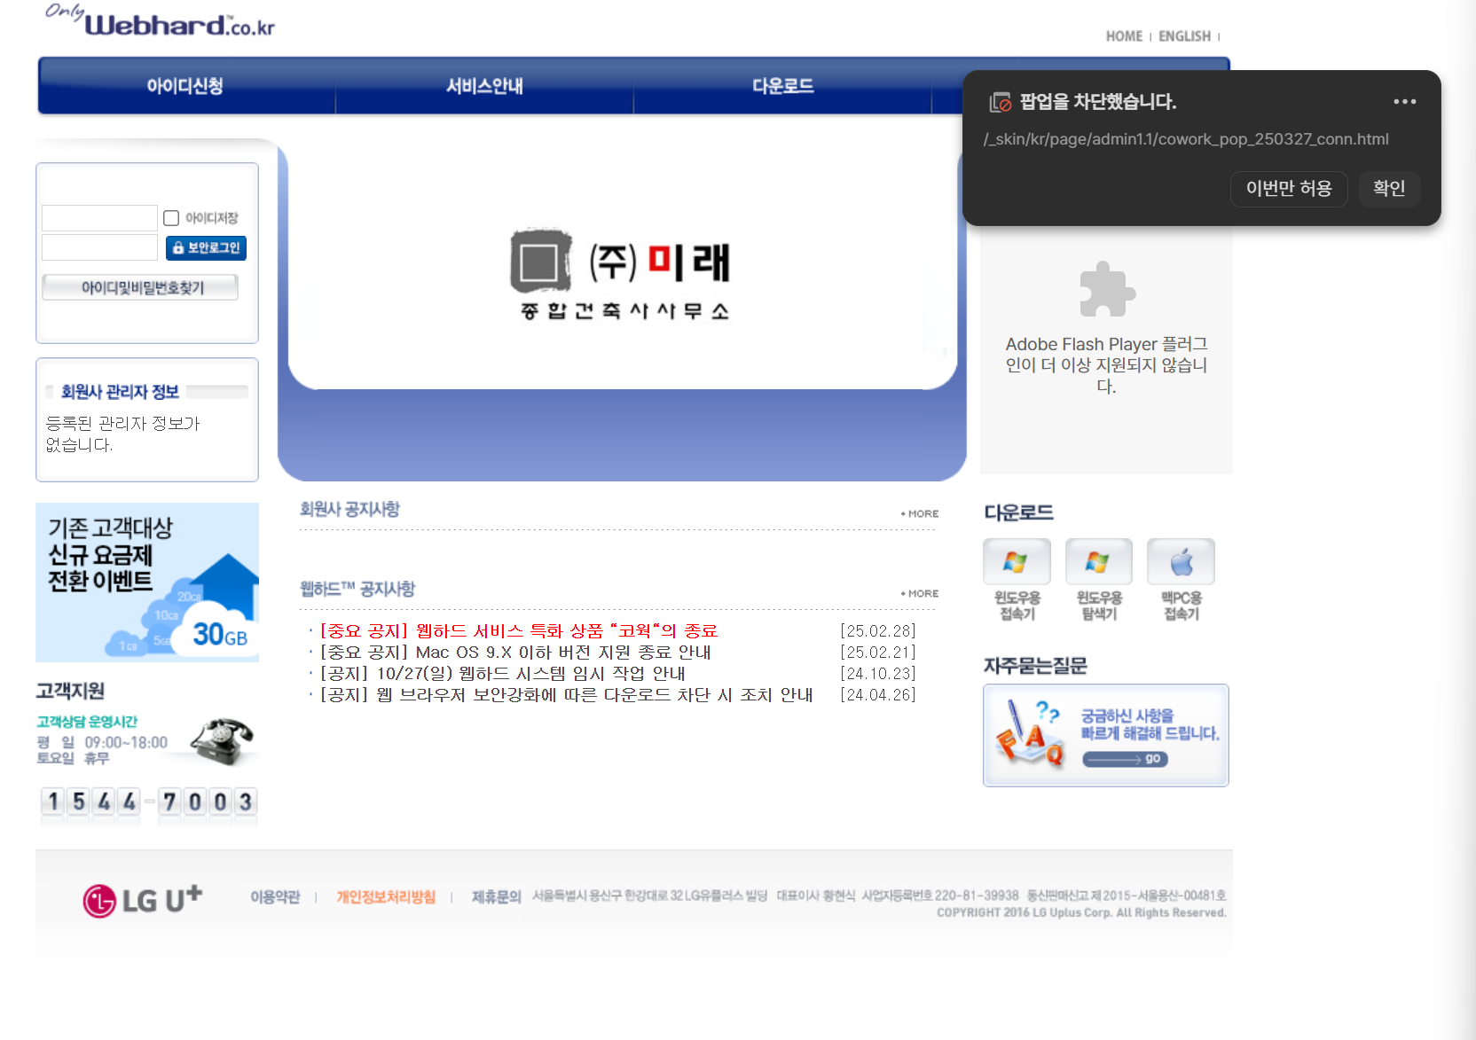Open 제휴문의 link
Viewport: 1476px width, 1040px height.
point(497,897)
